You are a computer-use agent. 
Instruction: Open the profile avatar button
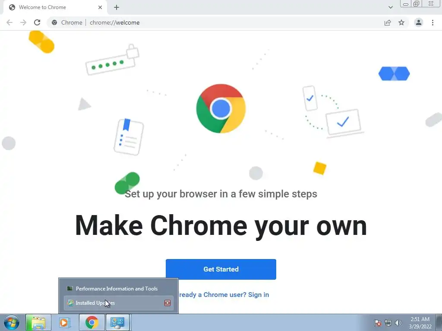[419, 22]
